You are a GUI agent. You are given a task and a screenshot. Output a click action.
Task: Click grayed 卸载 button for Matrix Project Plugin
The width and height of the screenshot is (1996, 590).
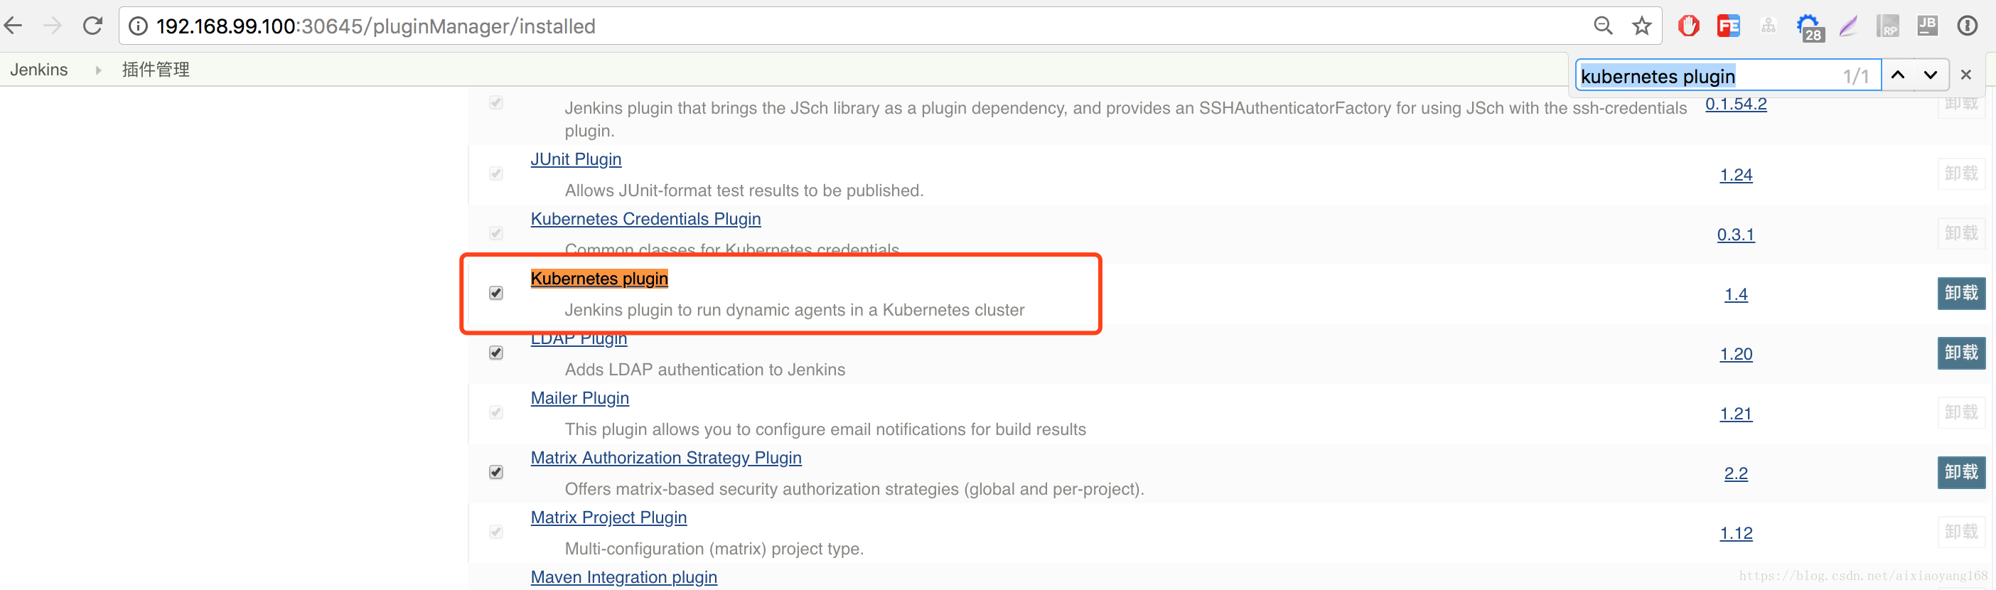tap(1961, 532)
